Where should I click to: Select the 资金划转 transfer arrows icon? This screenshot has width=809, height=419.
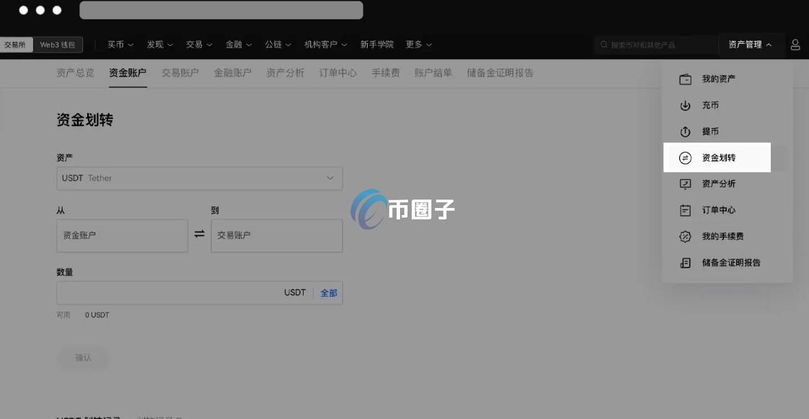coord(684,157)
